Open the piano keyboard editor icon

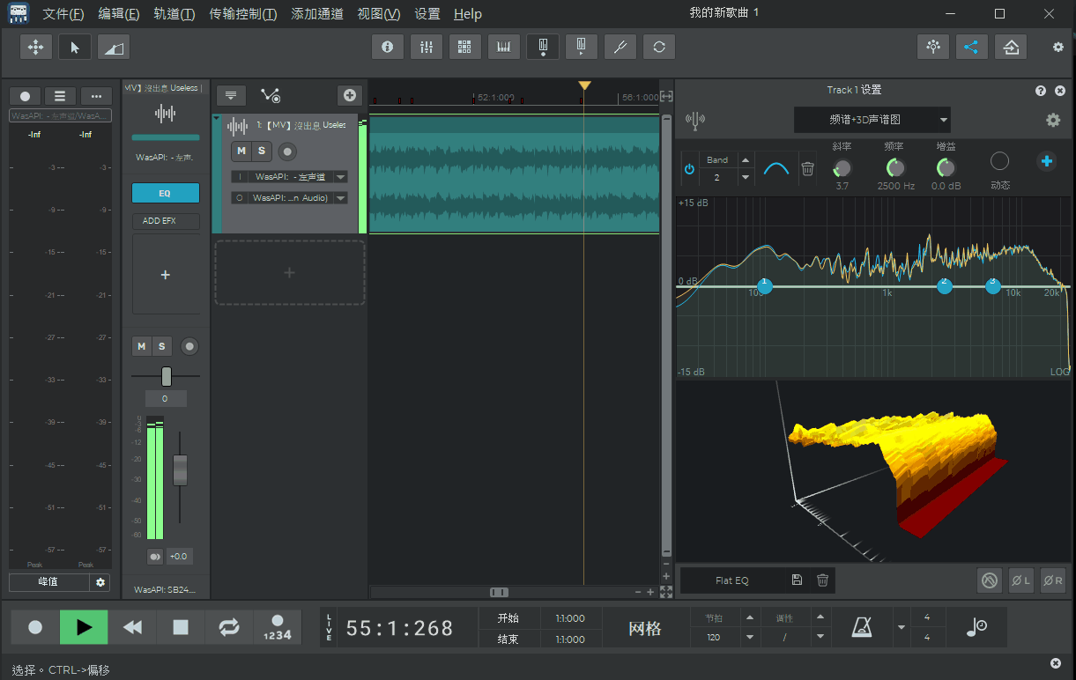click(504, 47)
